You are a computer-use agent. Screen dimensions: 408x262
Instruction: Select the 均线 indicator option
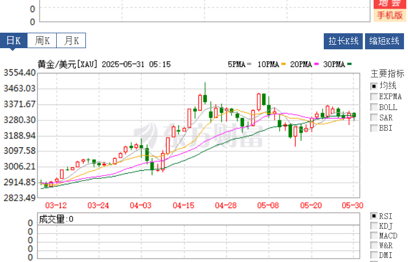click(374, 86)
